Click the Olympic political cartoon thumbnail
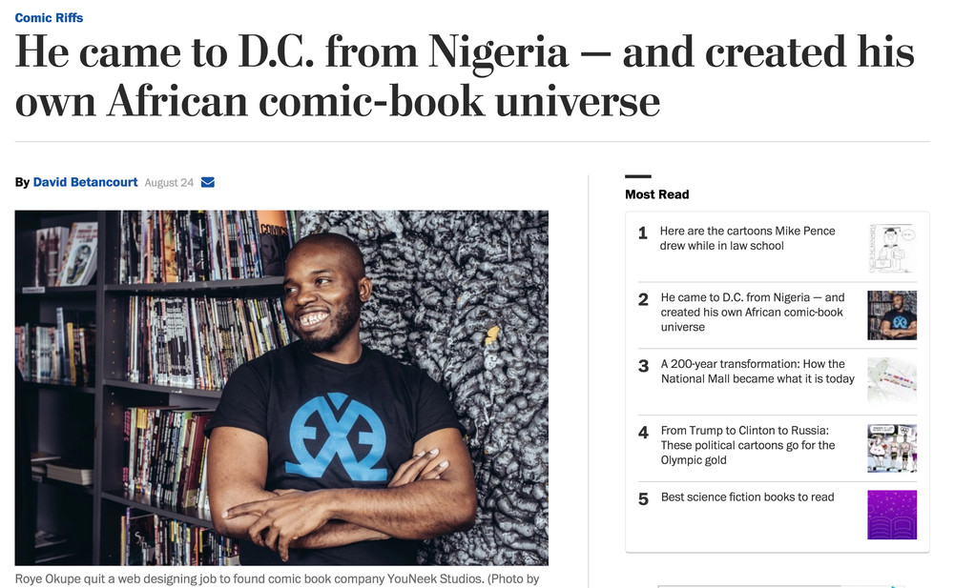Viewport: 954px width, 588px height. pyautogui.click(x=892, y=448)
